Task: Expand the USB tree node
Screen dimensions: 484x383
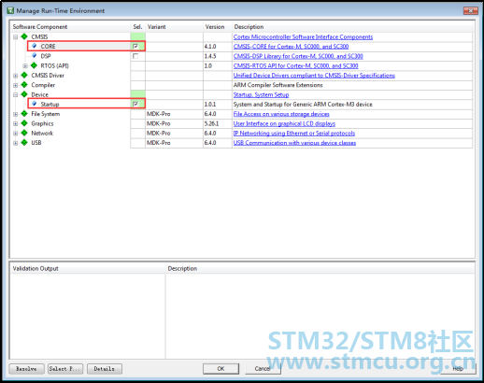Action: 15,143
